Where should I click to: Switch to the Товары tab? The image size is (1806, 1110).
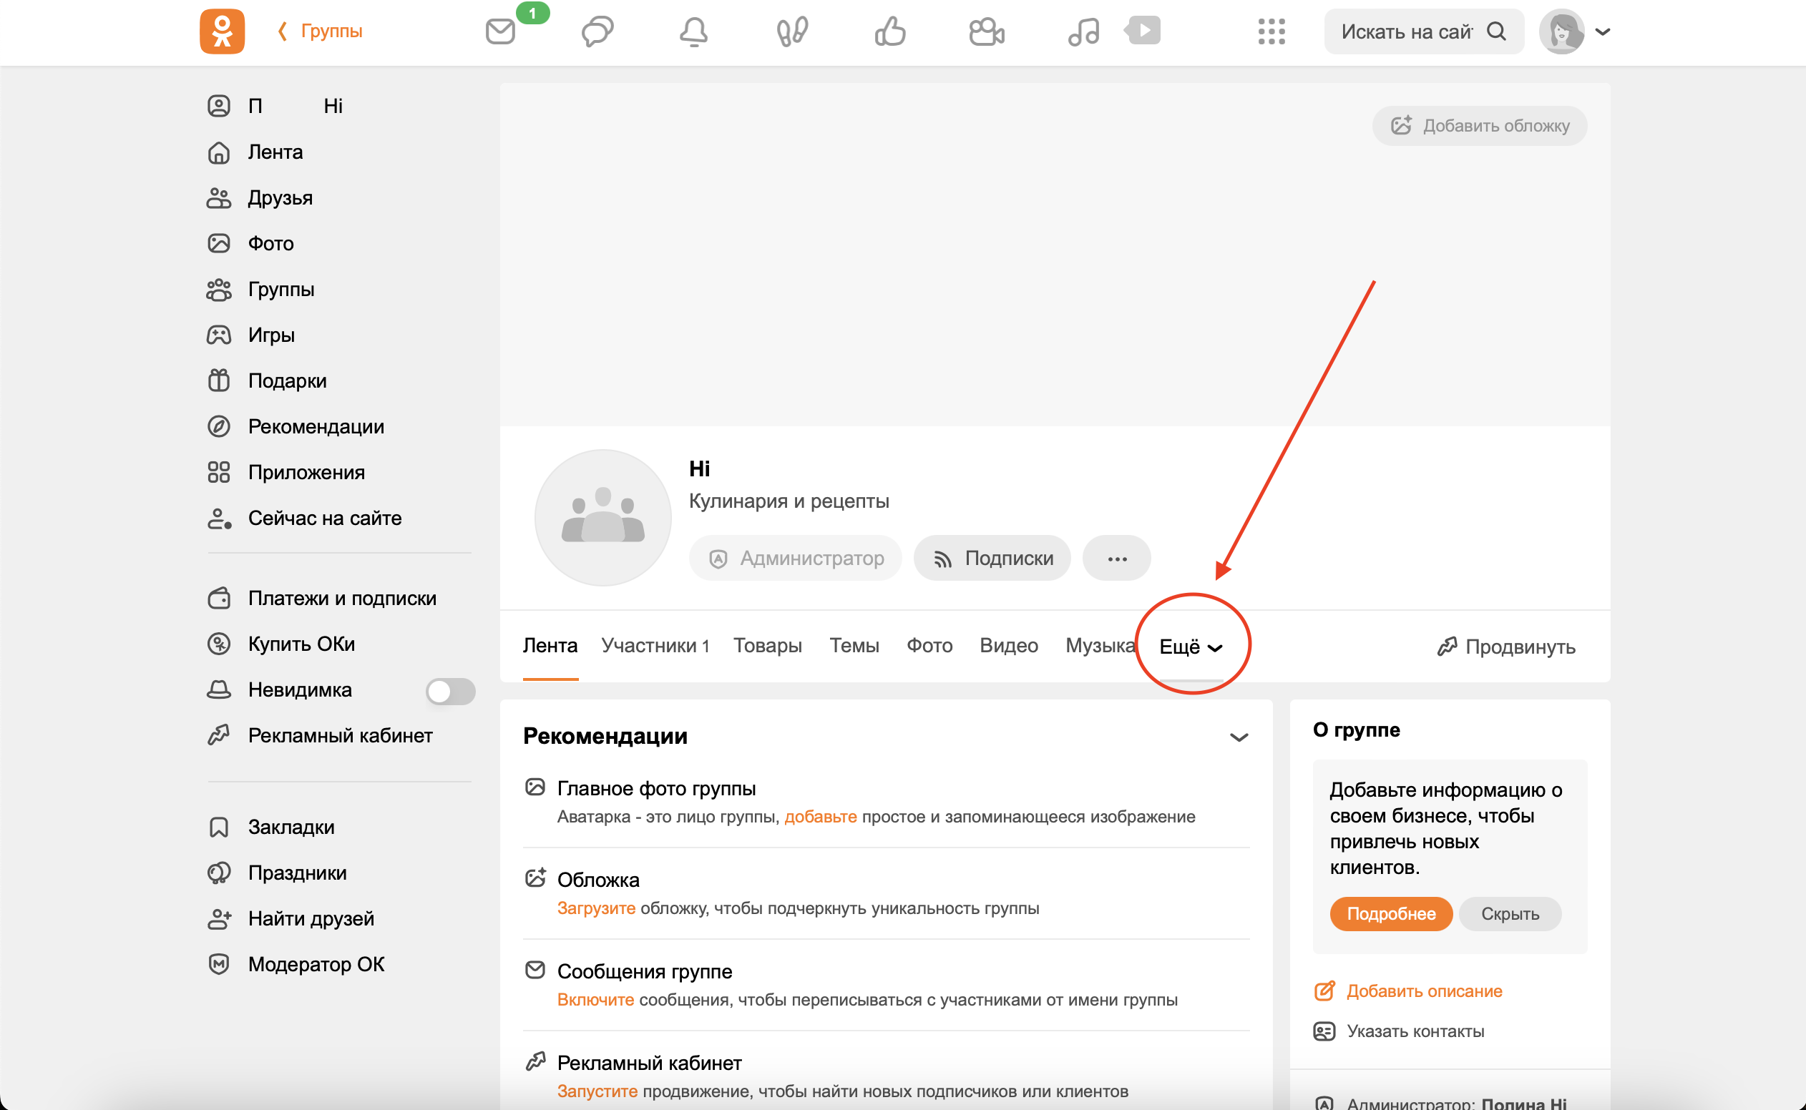(767, 645)
